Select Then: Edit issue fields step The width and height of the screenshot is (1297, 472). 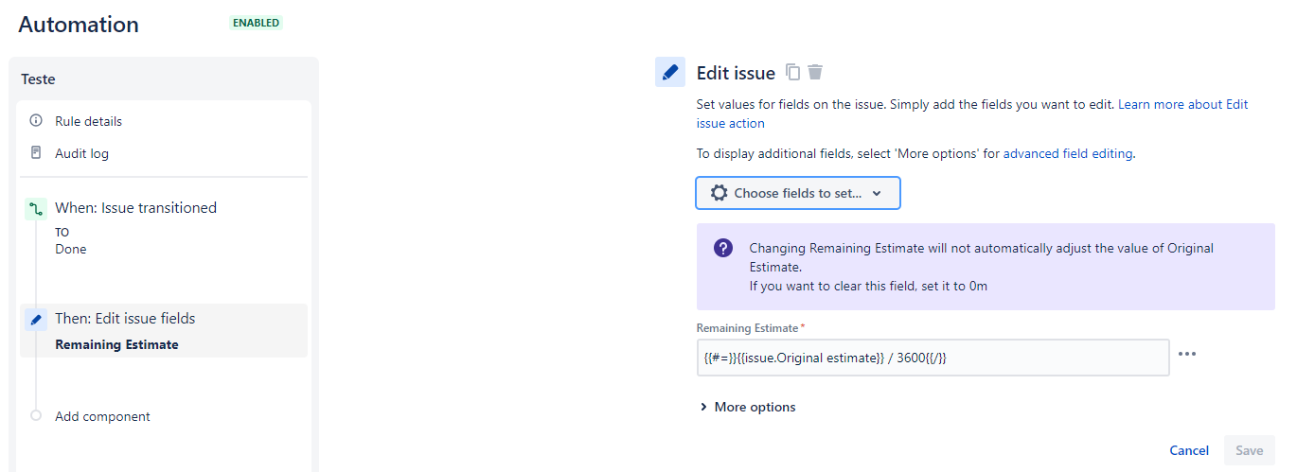pos(163,330)
